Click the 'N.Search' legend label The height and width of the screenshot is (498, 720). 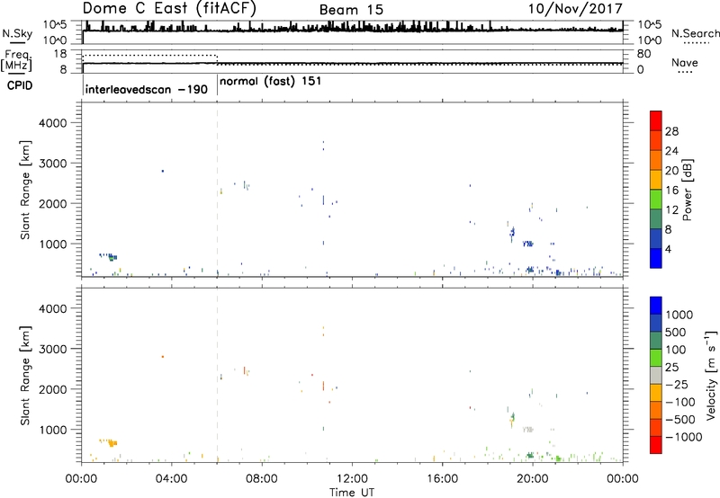click(695, 33)
